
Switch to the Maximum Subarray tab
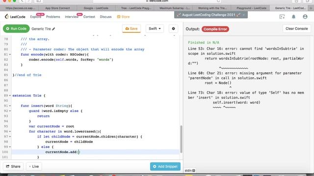click(175, 8)
